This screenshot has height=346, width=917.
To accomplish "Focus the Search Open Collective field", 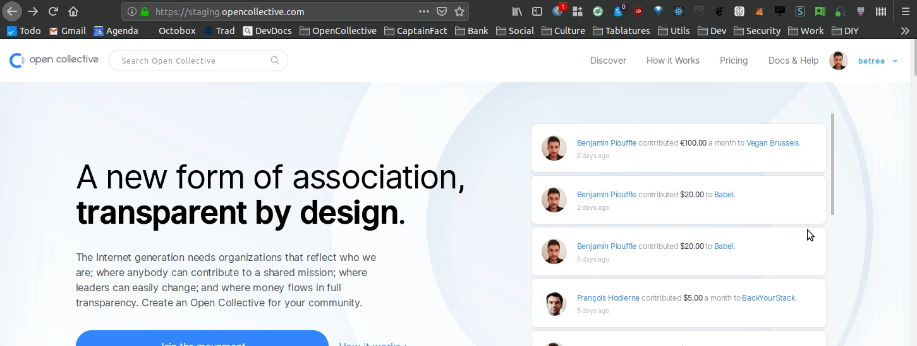I will coord(198,61).
